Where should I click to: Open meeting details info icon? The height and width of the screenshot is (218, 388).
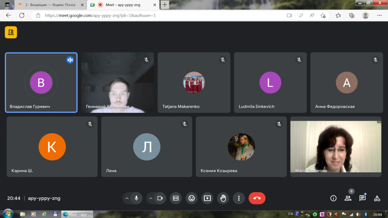pos(333,198)
